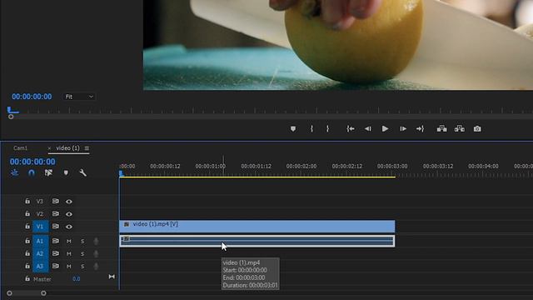Image resolution: width=533 pixels, height=300 pixels.
Task: Click Master track volume value 0.0
Action: pos(76,279)
